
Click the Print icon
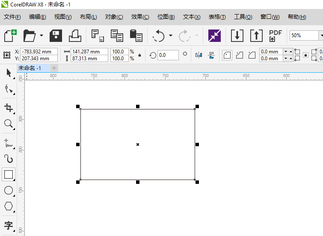(75, 35)
